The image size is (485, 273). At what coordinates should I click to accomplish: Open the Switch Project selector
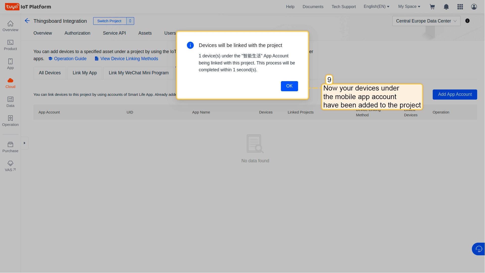(x=113, y=21)
